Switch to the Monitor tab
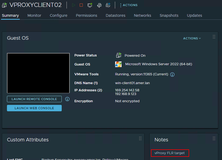The height and width of the screenshot is (160, 222). 34,15
